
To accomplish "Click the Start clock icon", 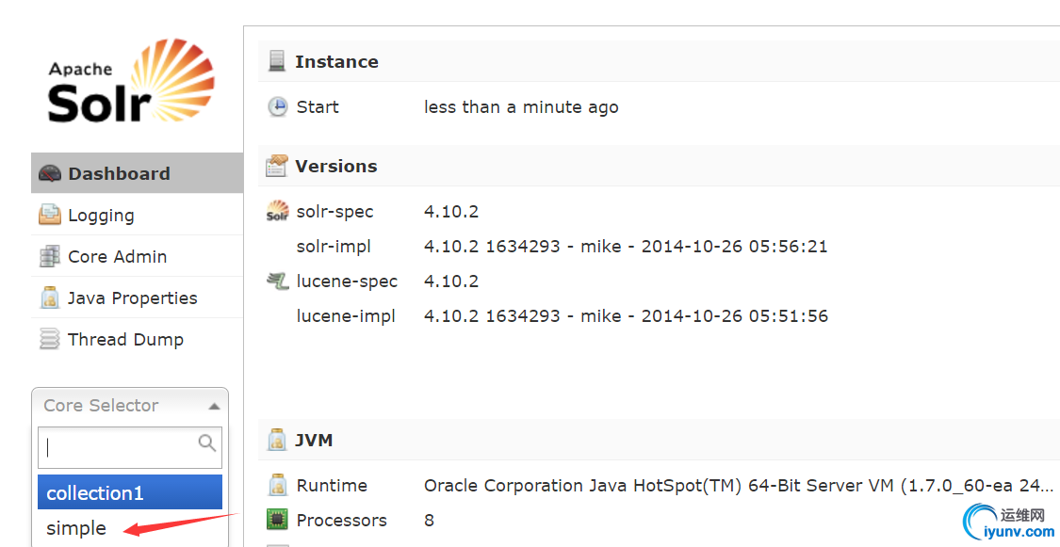I will [x=277, y=107].
